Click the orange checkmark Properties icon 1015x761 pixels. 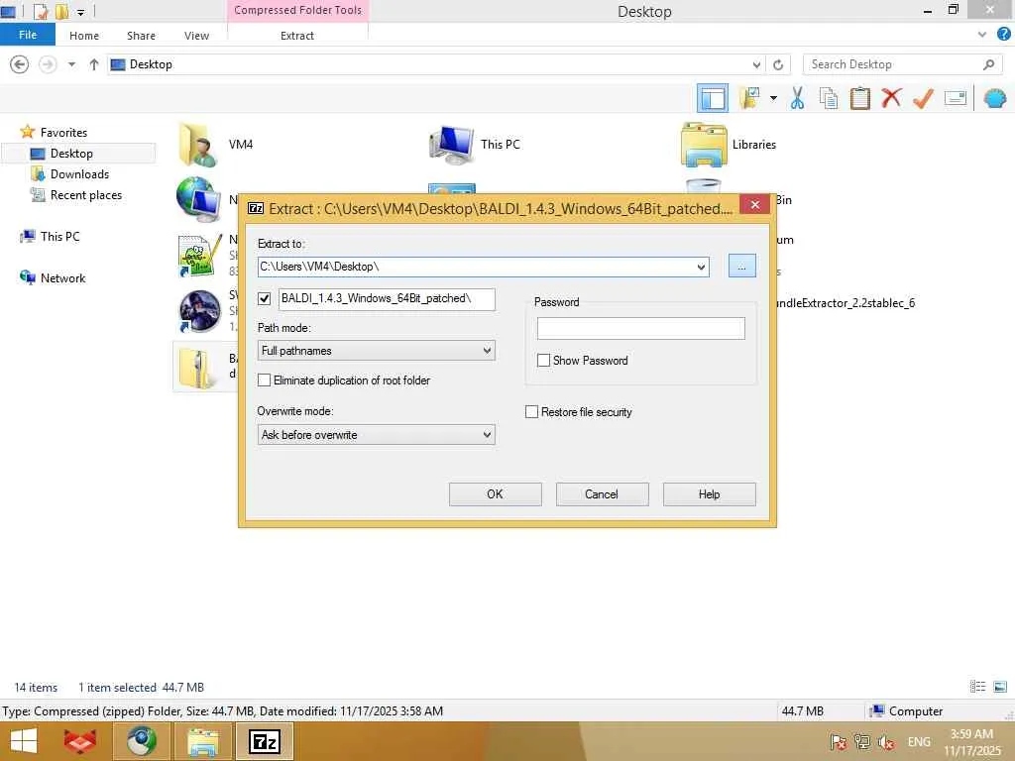click(x=923, y=98)
